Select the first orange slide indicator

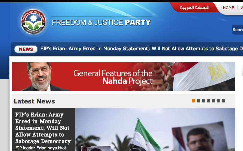194,101
